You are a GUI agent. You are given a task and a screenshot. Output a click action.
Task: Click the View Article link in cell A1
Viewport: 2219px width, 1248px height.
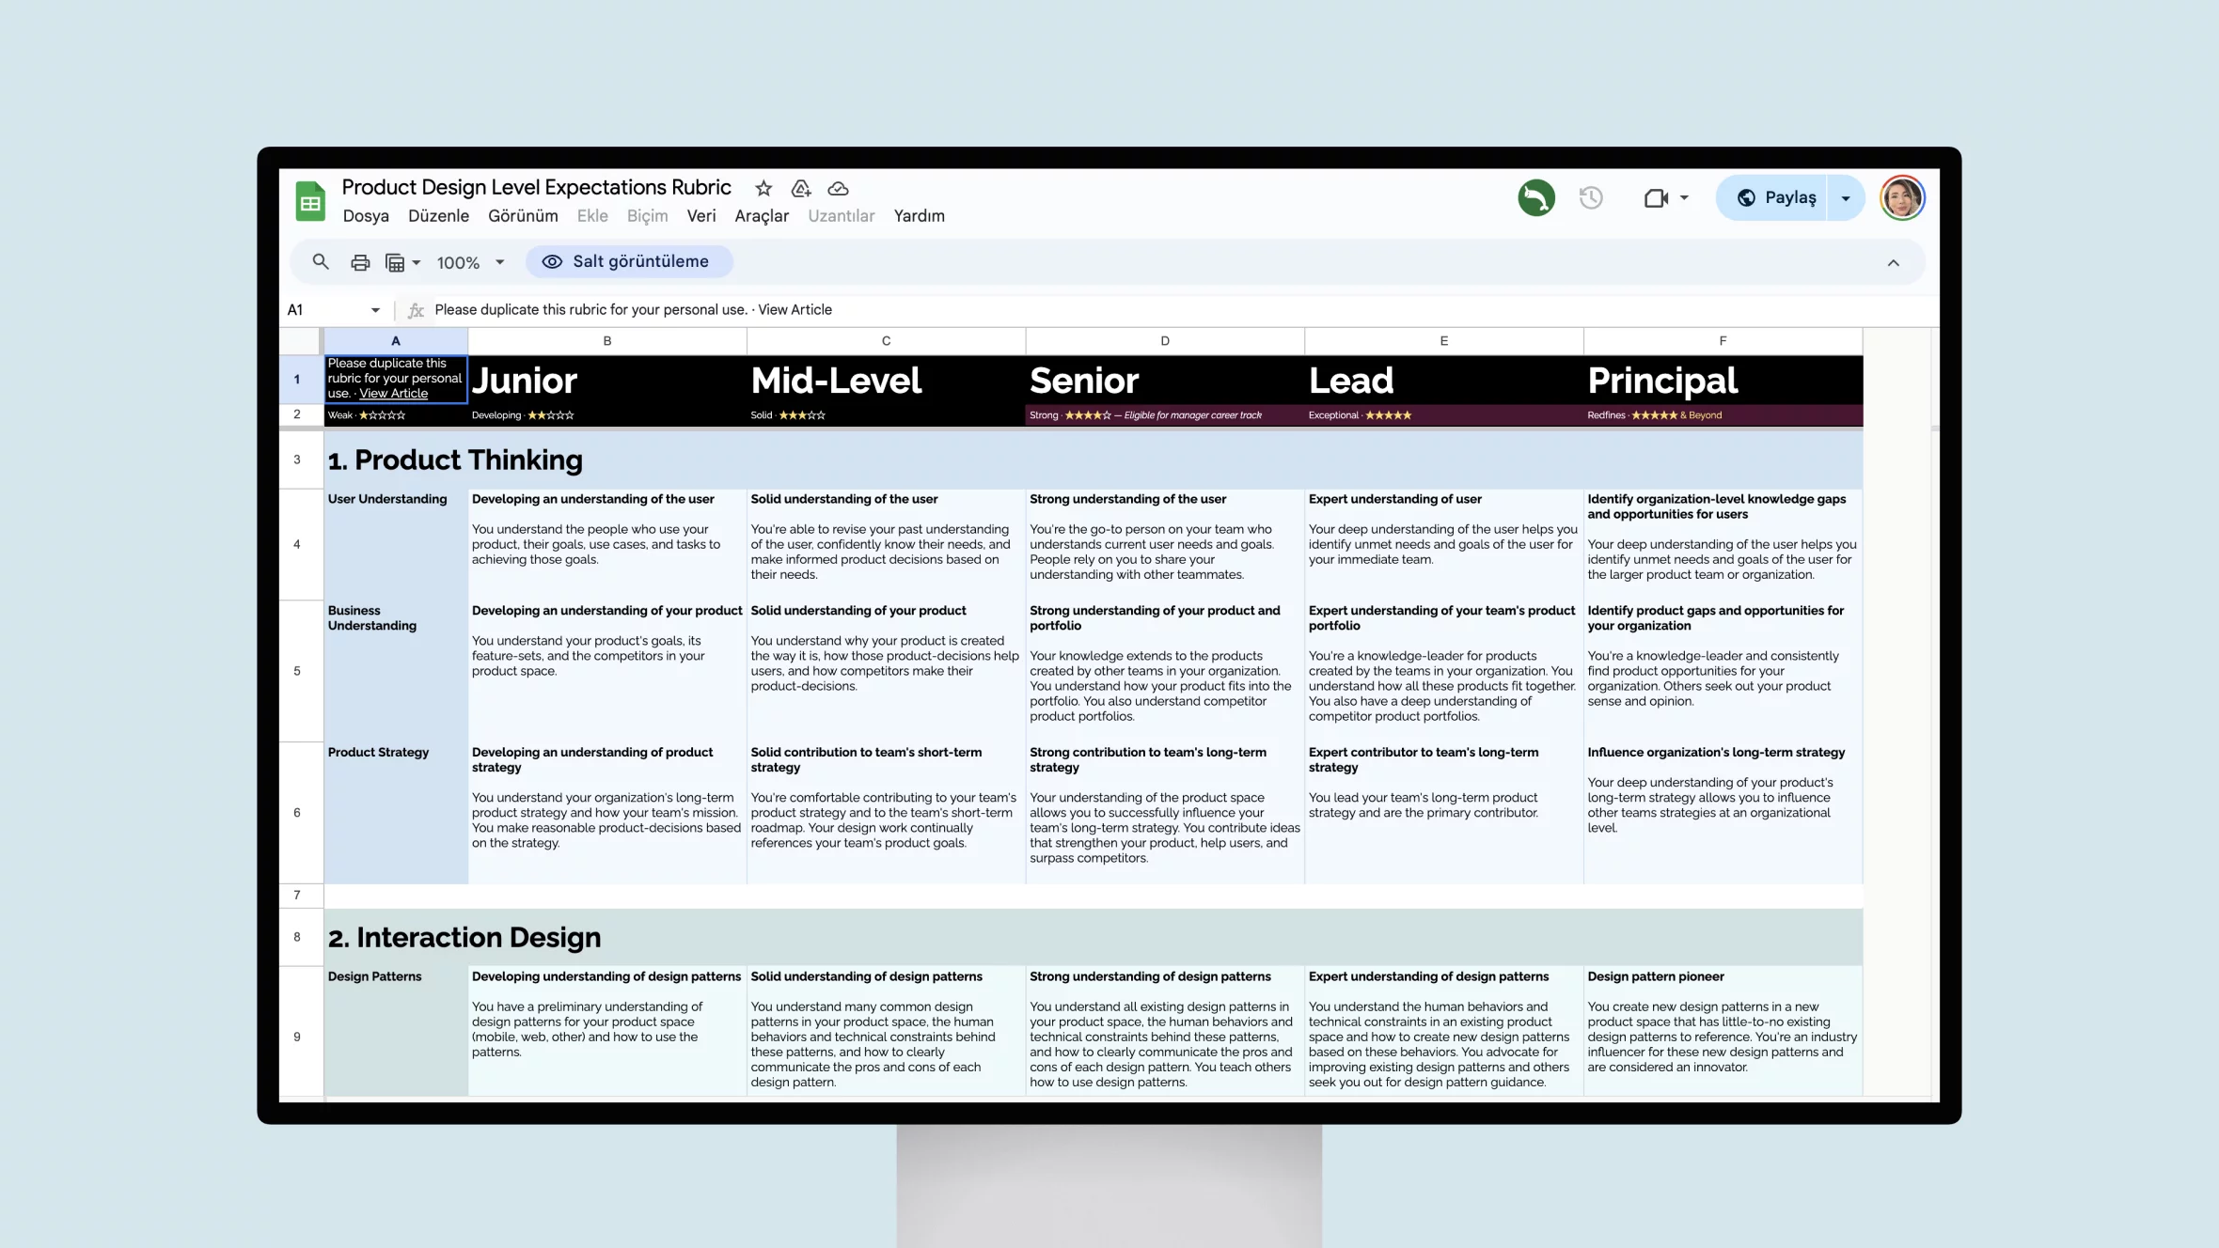click(x=393, y=393)
